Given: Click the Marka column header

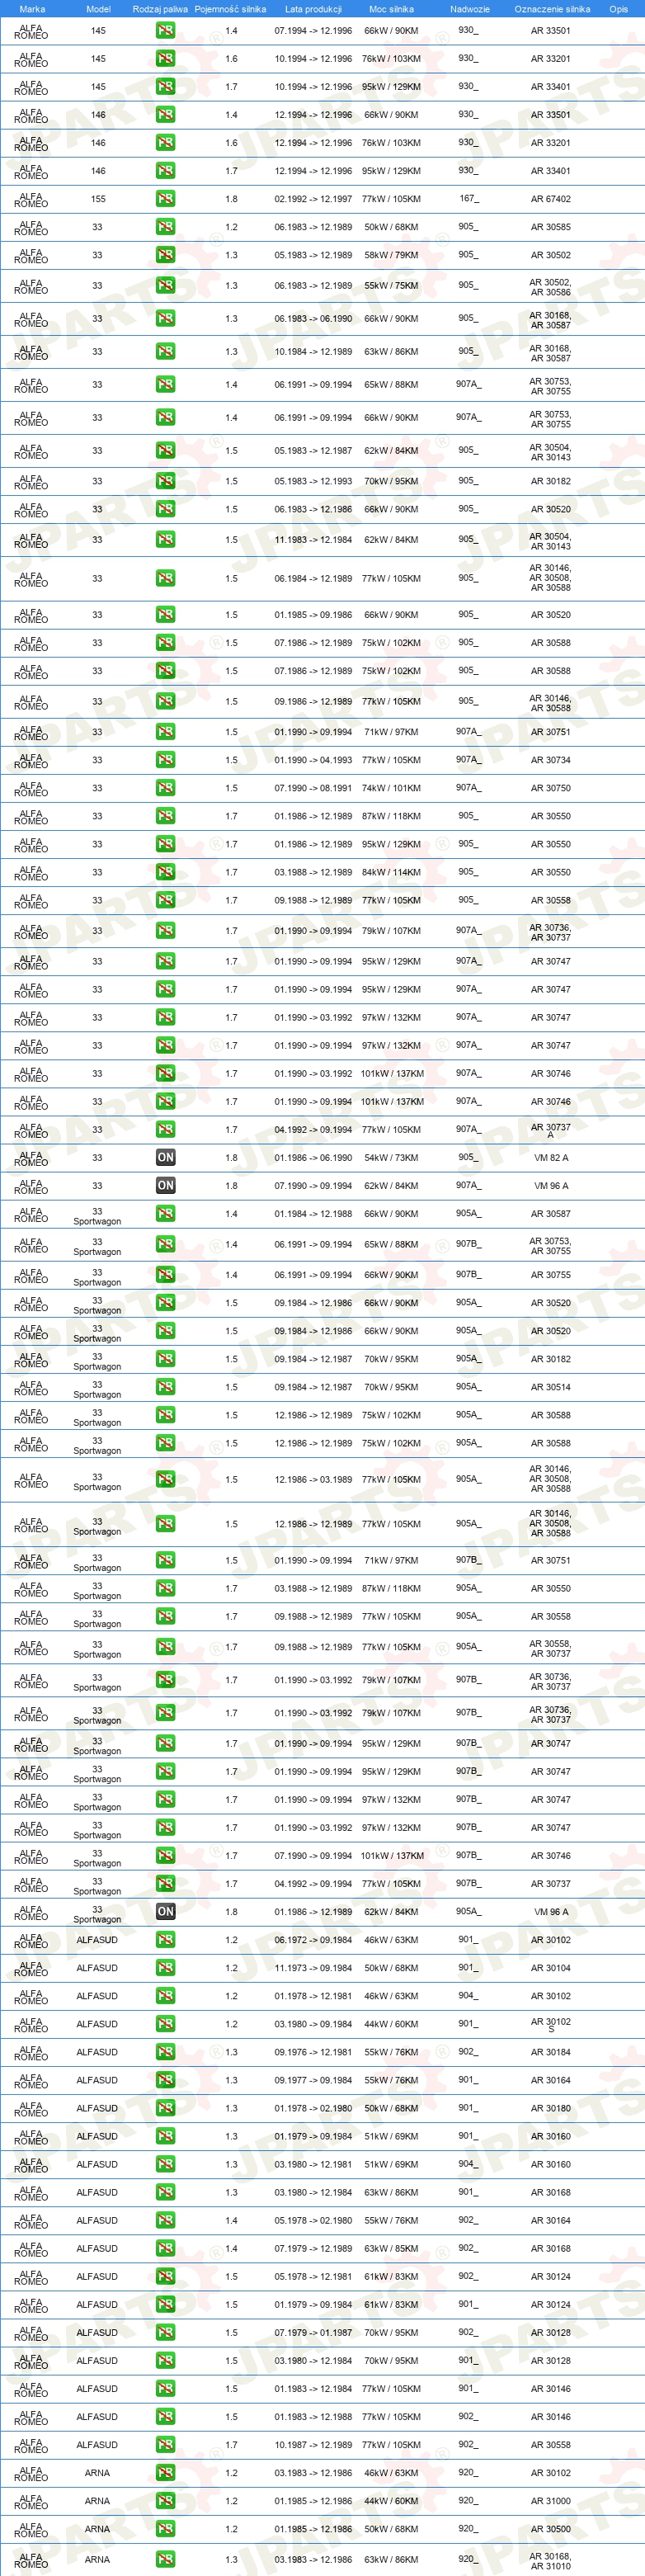Looking at the screenshot, I should click(32, 9).
